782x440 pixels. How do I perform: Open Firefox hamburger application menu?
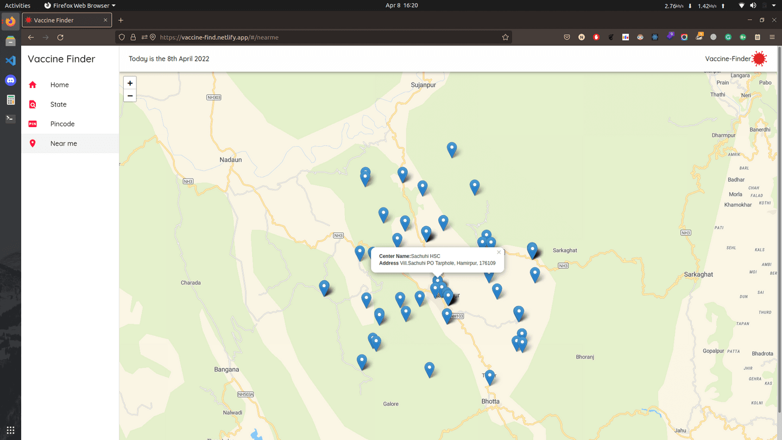[x=772, y=37]
